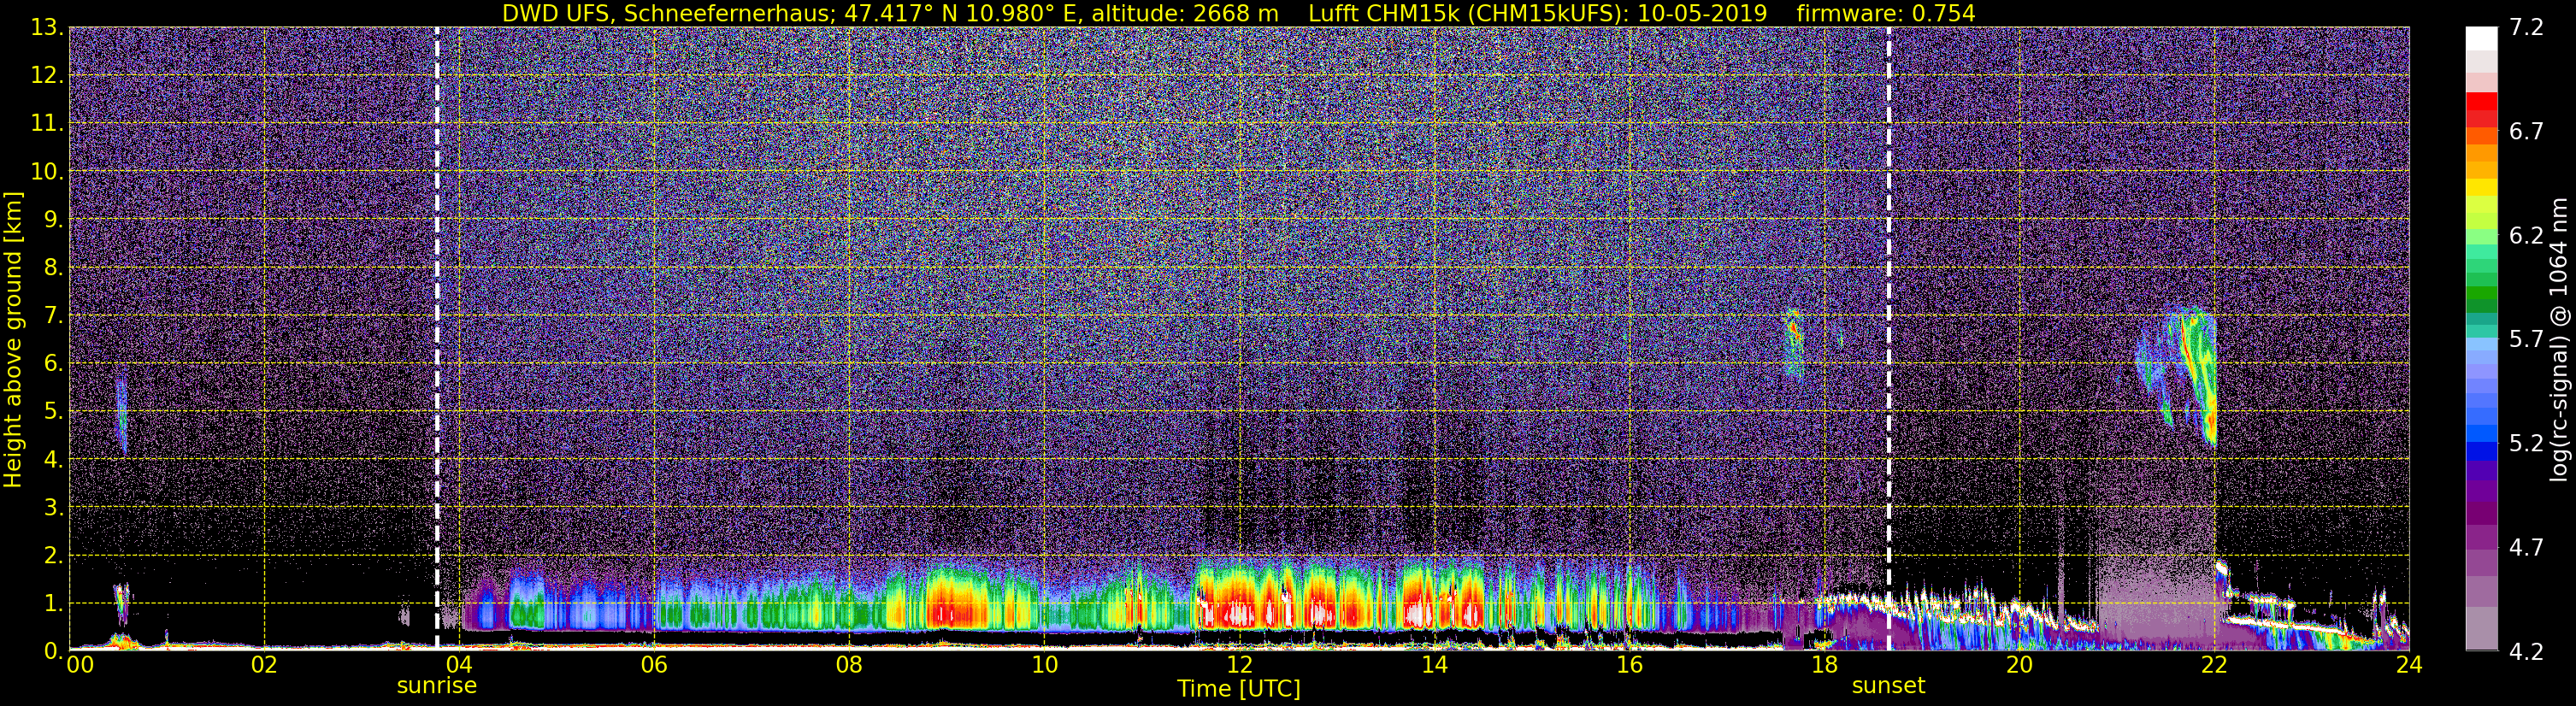
Task: Click the '04' time tick label
Action: (x=459, y=665)
